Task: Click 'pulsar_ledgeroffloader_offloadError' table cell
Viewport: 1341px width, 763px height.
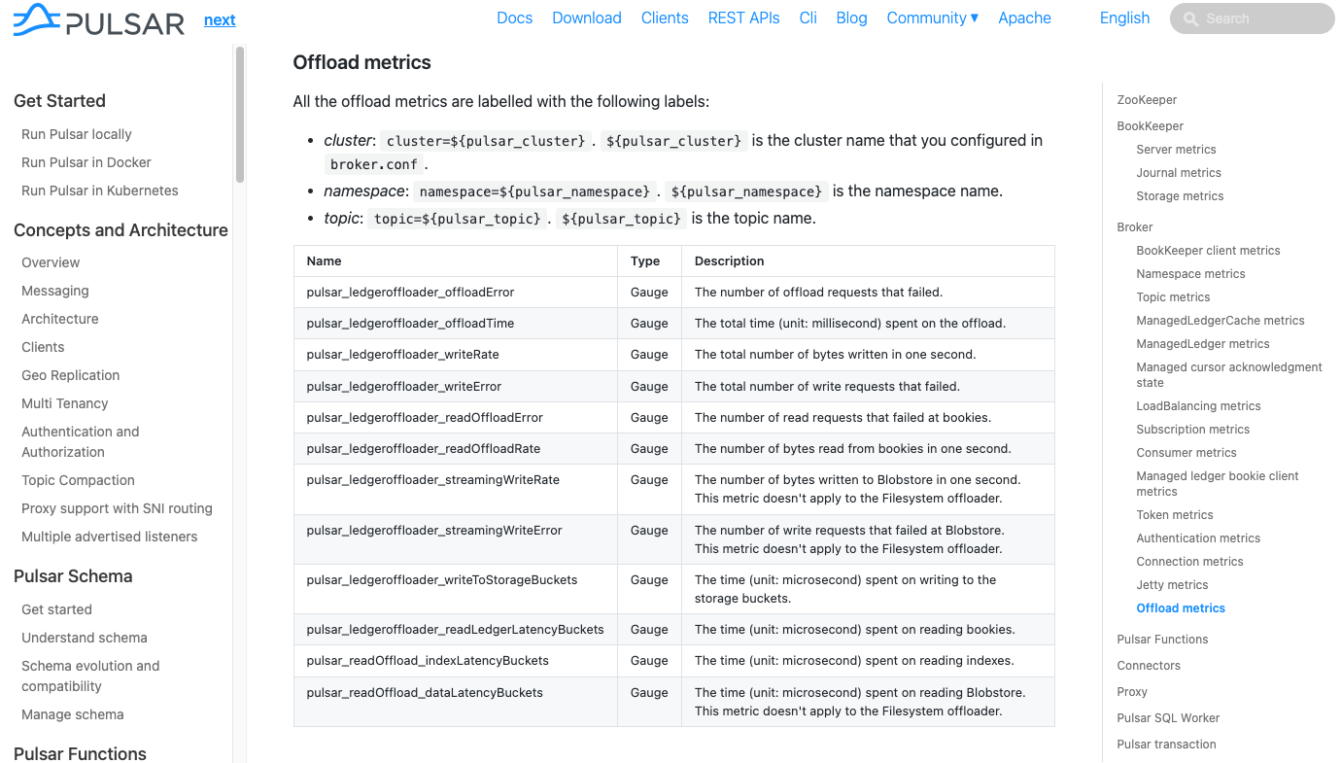Action: pos(456,292)
